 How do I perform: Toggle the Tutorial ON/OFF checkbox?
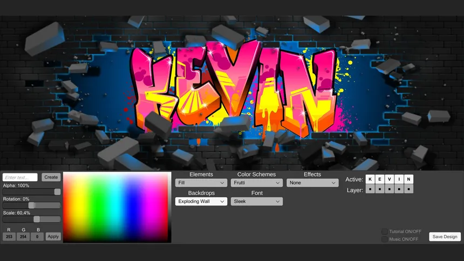click(x=384, y=231)
